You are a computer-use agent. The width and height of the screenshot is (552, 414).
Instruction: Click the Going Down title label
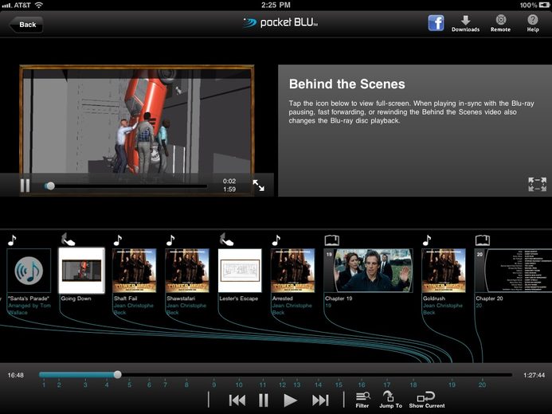76,299
